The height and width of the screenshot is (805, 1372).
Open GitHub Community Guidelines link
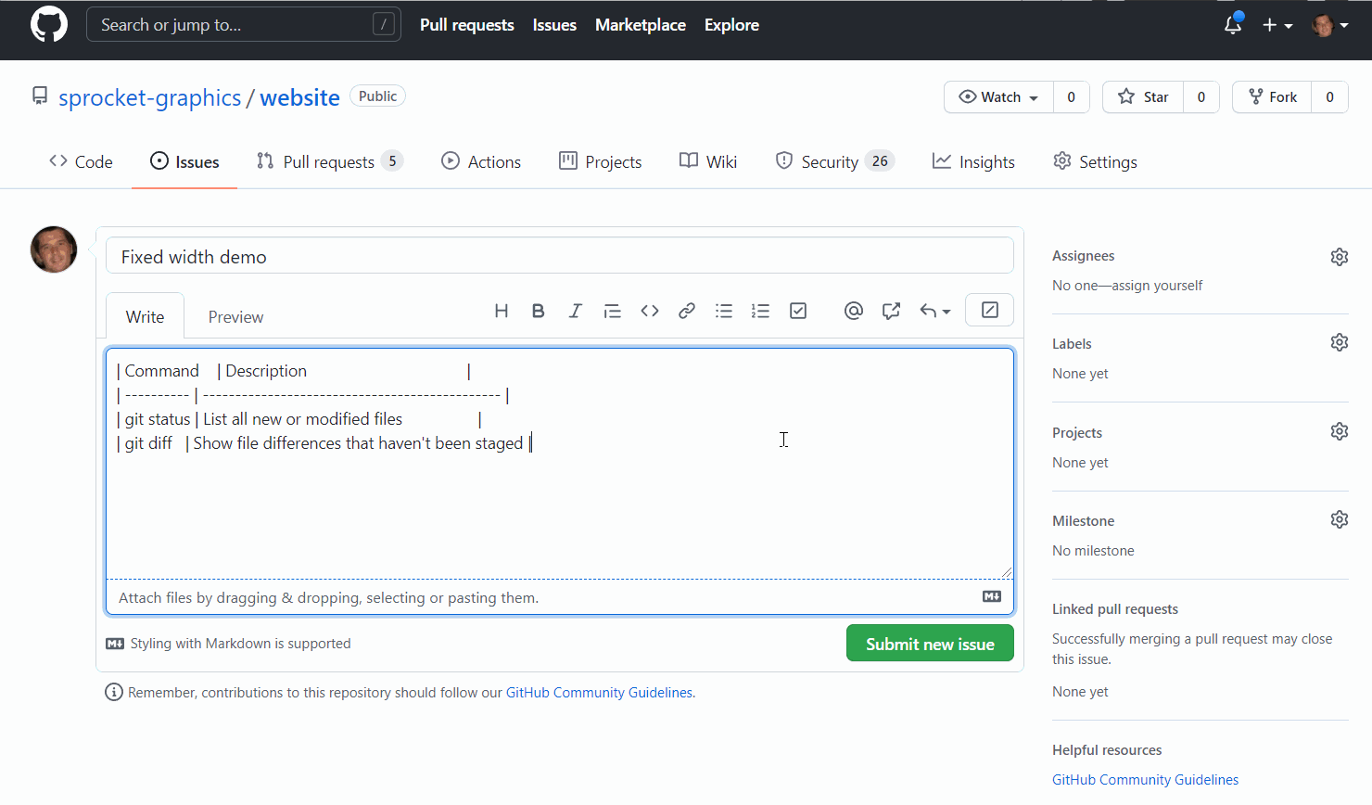click(x=599, y=692)
